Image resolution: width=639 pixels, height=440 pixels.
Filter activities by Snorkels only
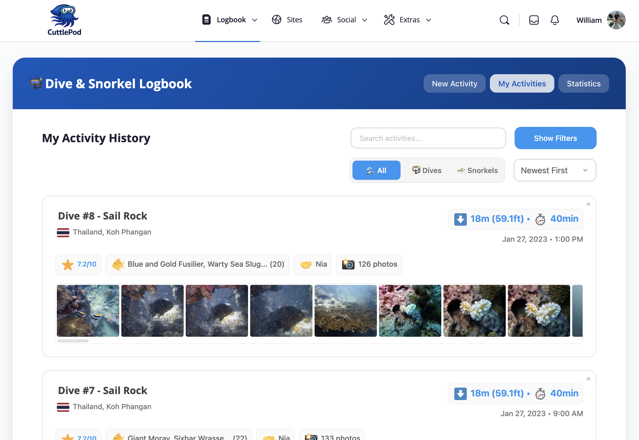pos(477,170)
